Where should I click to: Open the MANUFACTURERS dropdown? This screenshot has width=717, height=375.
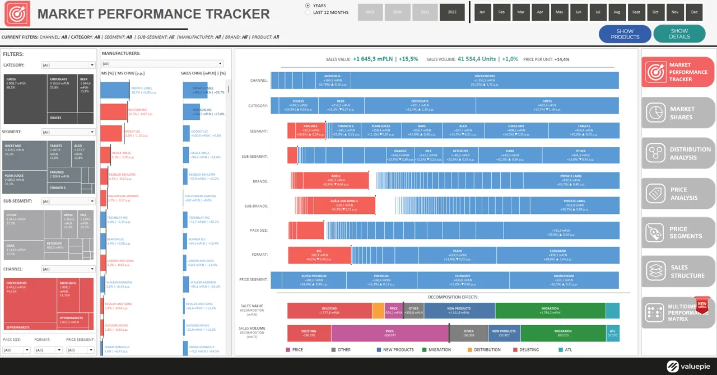(x=162, y=64)
